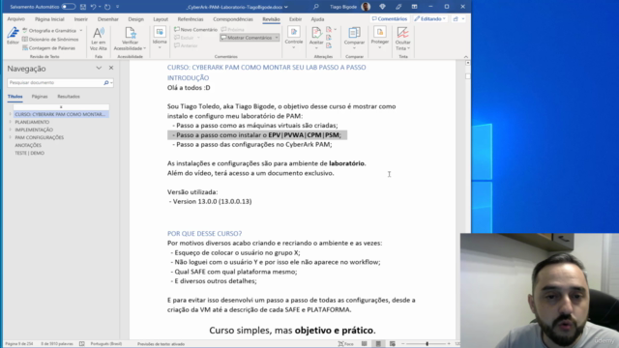619x348 pixels.
Task: Open the Referências tab
Action: [191, 19]
